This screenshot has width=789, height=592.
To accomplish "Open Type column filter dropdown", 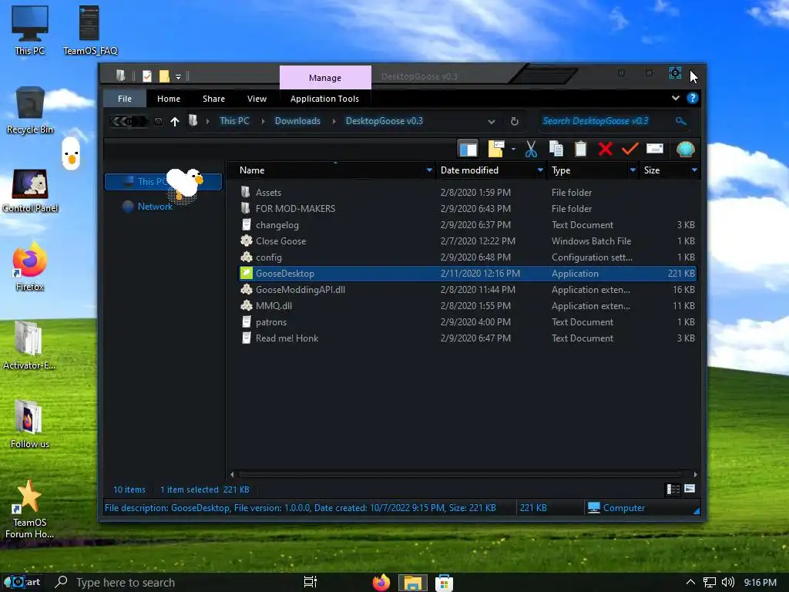I will point(633,170).
